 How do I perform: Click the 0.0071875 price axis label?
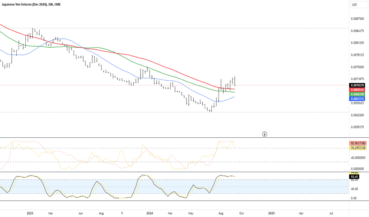point(357,79)
